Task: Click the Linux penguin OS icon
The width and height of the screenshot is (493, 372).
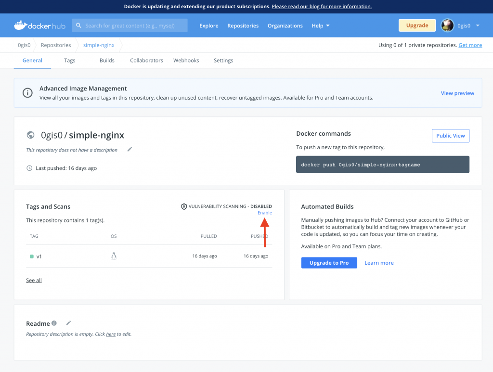Action: coord(114,256)
